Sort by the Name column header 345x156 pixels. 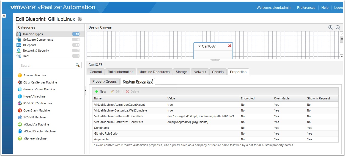point(129,98)
